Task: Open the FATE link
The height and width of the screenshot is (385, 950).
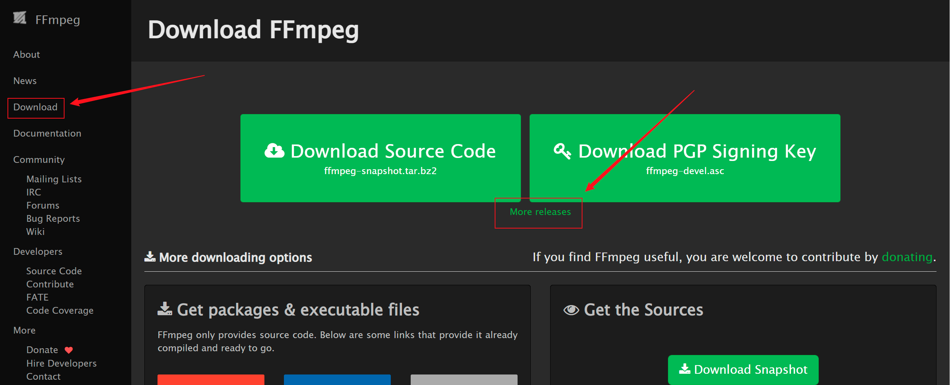Action: tap(38, 297)
